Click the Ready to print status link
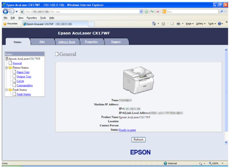 point(127,130)
